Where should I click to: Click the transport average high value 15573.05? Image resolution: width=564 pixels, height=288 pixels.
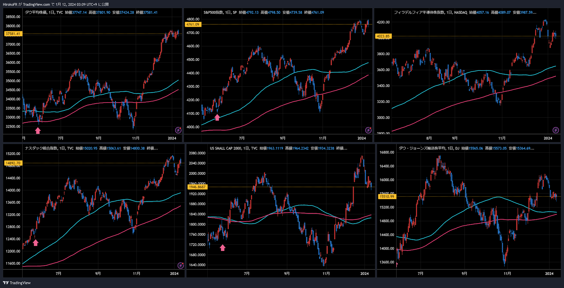click(x=499, y=148)
